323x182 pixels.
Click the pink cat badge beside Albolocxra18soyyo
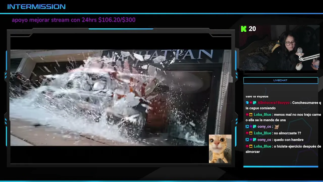coord(251,103)
